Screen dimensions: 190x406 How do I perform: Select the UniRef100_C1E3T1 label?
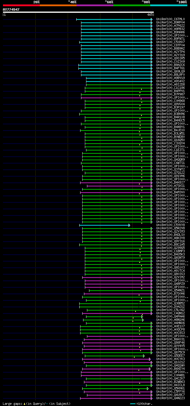click(x=170, y=150)
